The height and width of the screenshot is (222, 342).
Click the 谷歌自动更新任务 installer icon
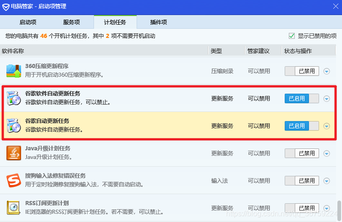14,126
